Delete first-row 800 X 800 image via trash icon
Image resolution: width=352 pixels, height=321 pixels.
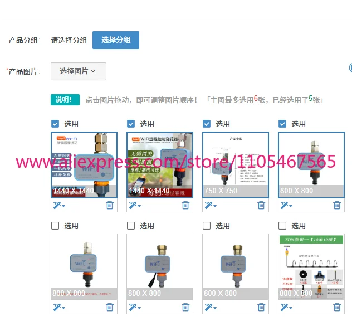pyautogui.click(x=337, y=205)
